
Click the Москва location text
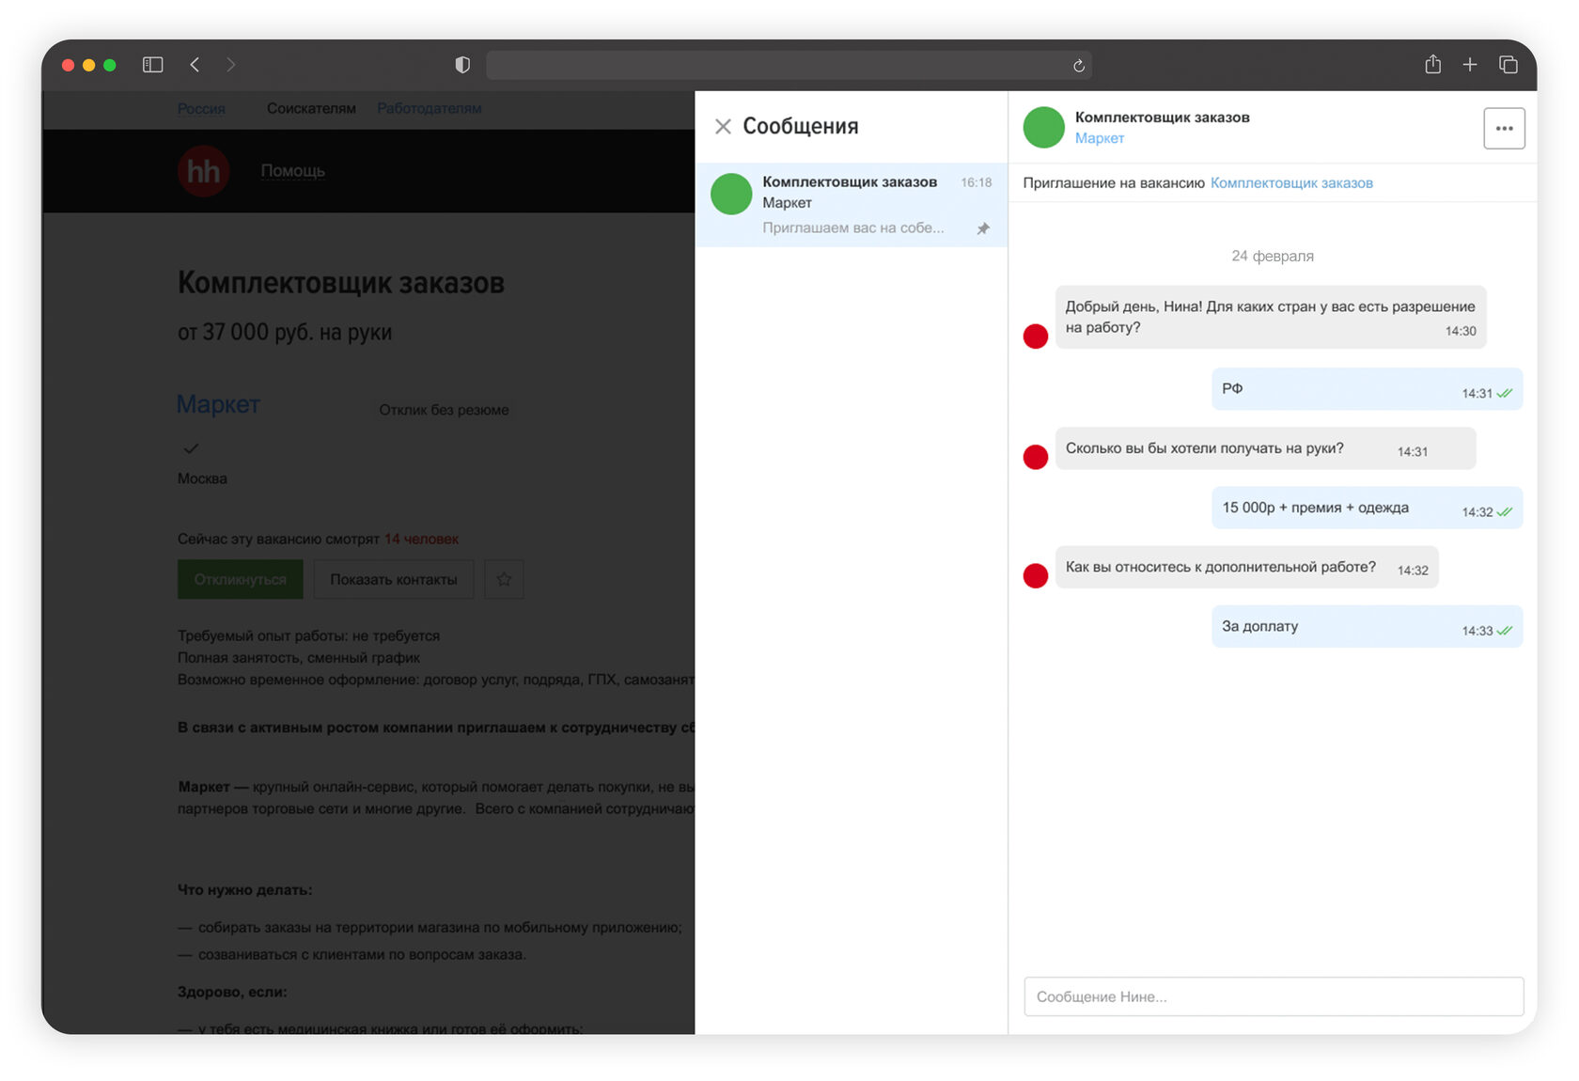point(202,478)
